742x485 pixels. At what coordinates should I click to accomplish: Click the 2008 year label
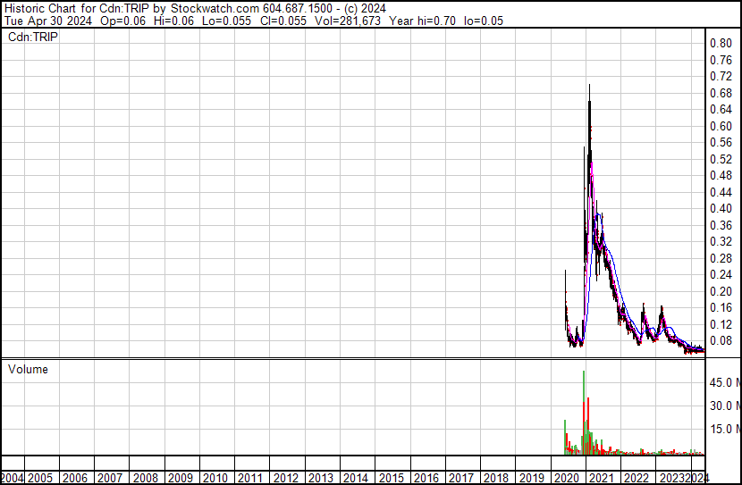[x=146, y=478]
